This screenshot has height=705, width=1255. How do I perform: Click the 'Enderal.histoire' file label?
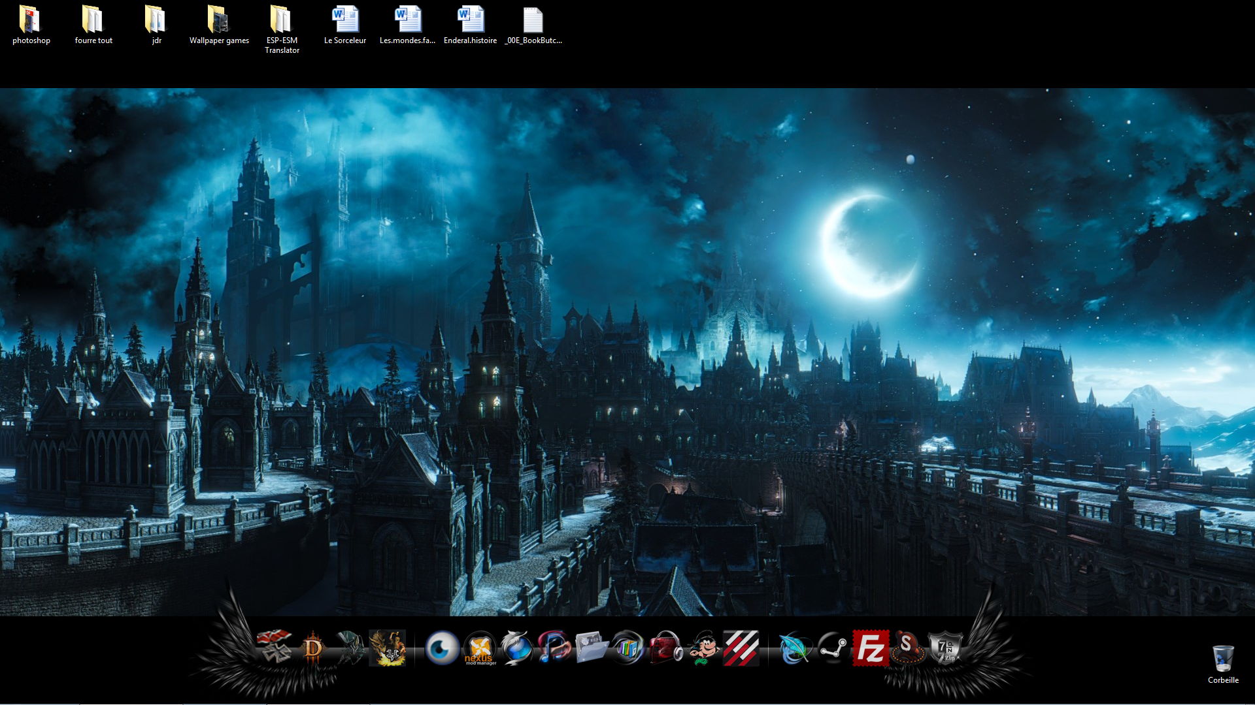(470, 40)
